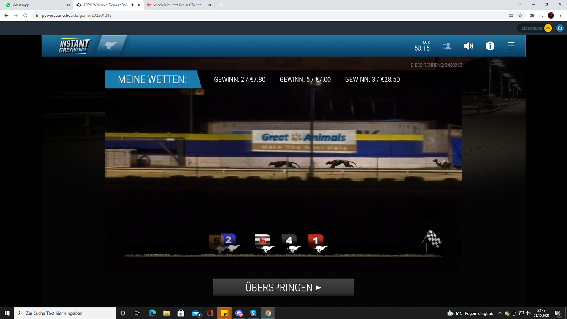The width and height of the screenshot is (567, 319).
Task: Skip the race with Überspringen button
Action: (x=283, y=287)
